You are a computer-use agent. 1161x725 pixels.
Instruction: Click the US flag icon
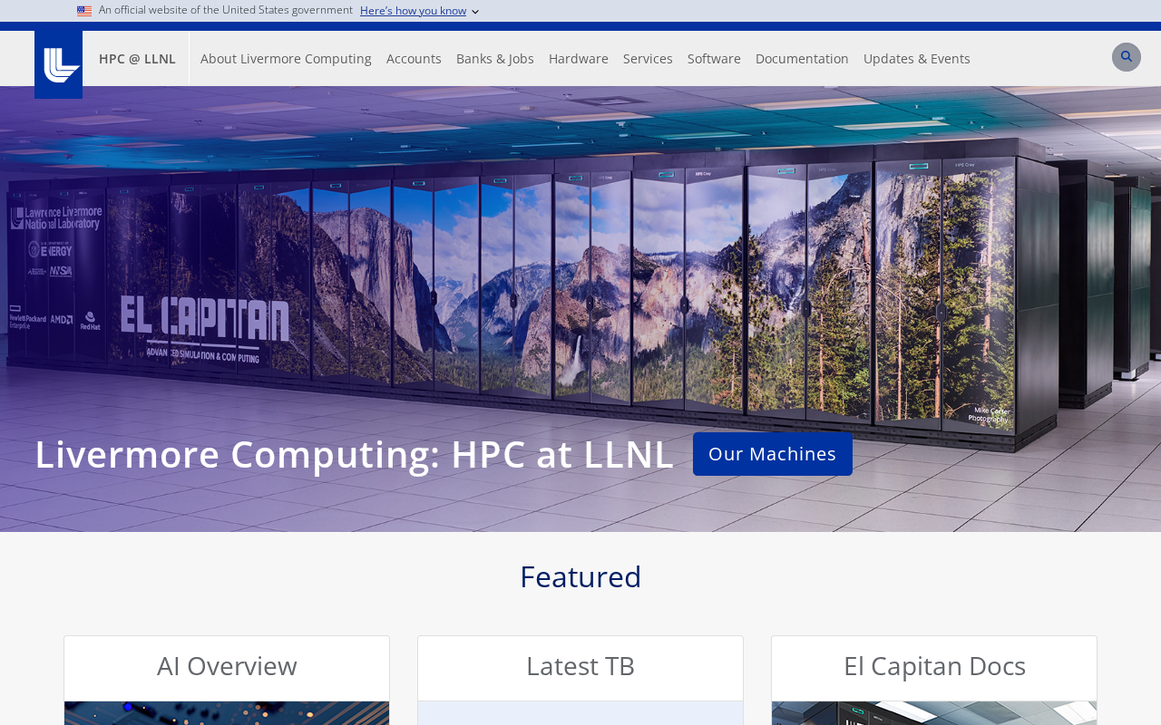(x=84, y=11)
